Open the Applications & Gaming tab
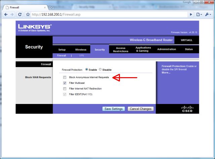Viewport: 215px width, 159px height. click(x=143, y=49)
